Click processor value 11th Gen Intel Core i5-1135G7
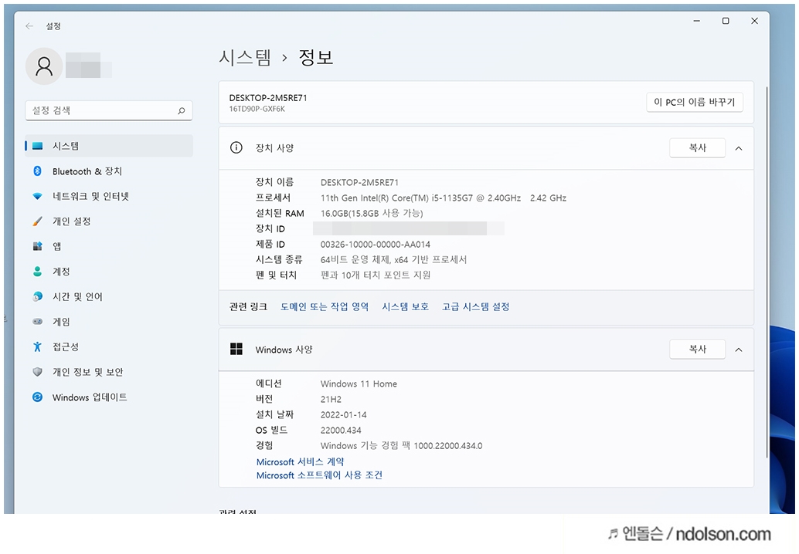This screenshot has height=554, width=799. [x=444, y=198]
